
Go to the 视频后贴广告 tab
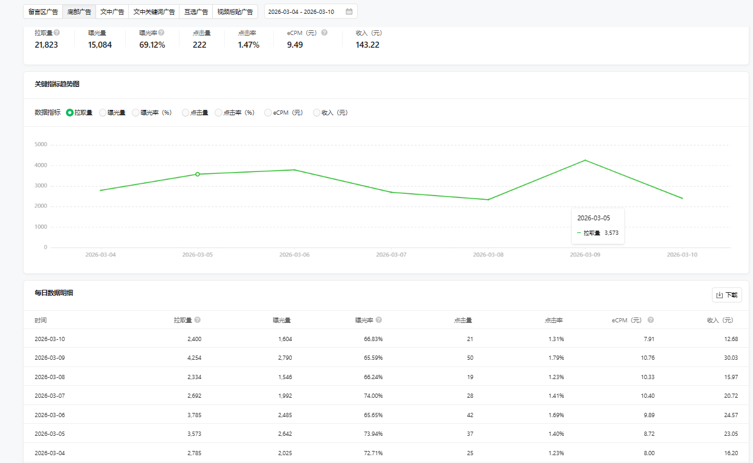point(235,11)
